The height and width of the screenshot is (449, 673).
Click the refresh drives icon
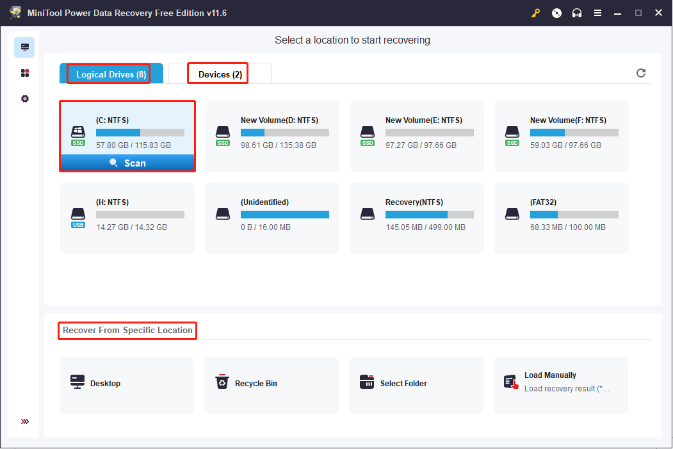pyautogui.click(x=641, y=73)
